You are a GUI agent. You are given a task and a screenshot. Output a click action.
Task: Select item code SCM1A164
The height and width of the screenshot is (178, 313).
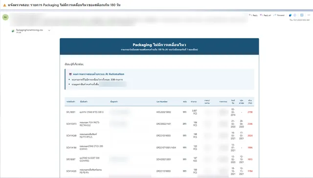(x=71, y=148)
